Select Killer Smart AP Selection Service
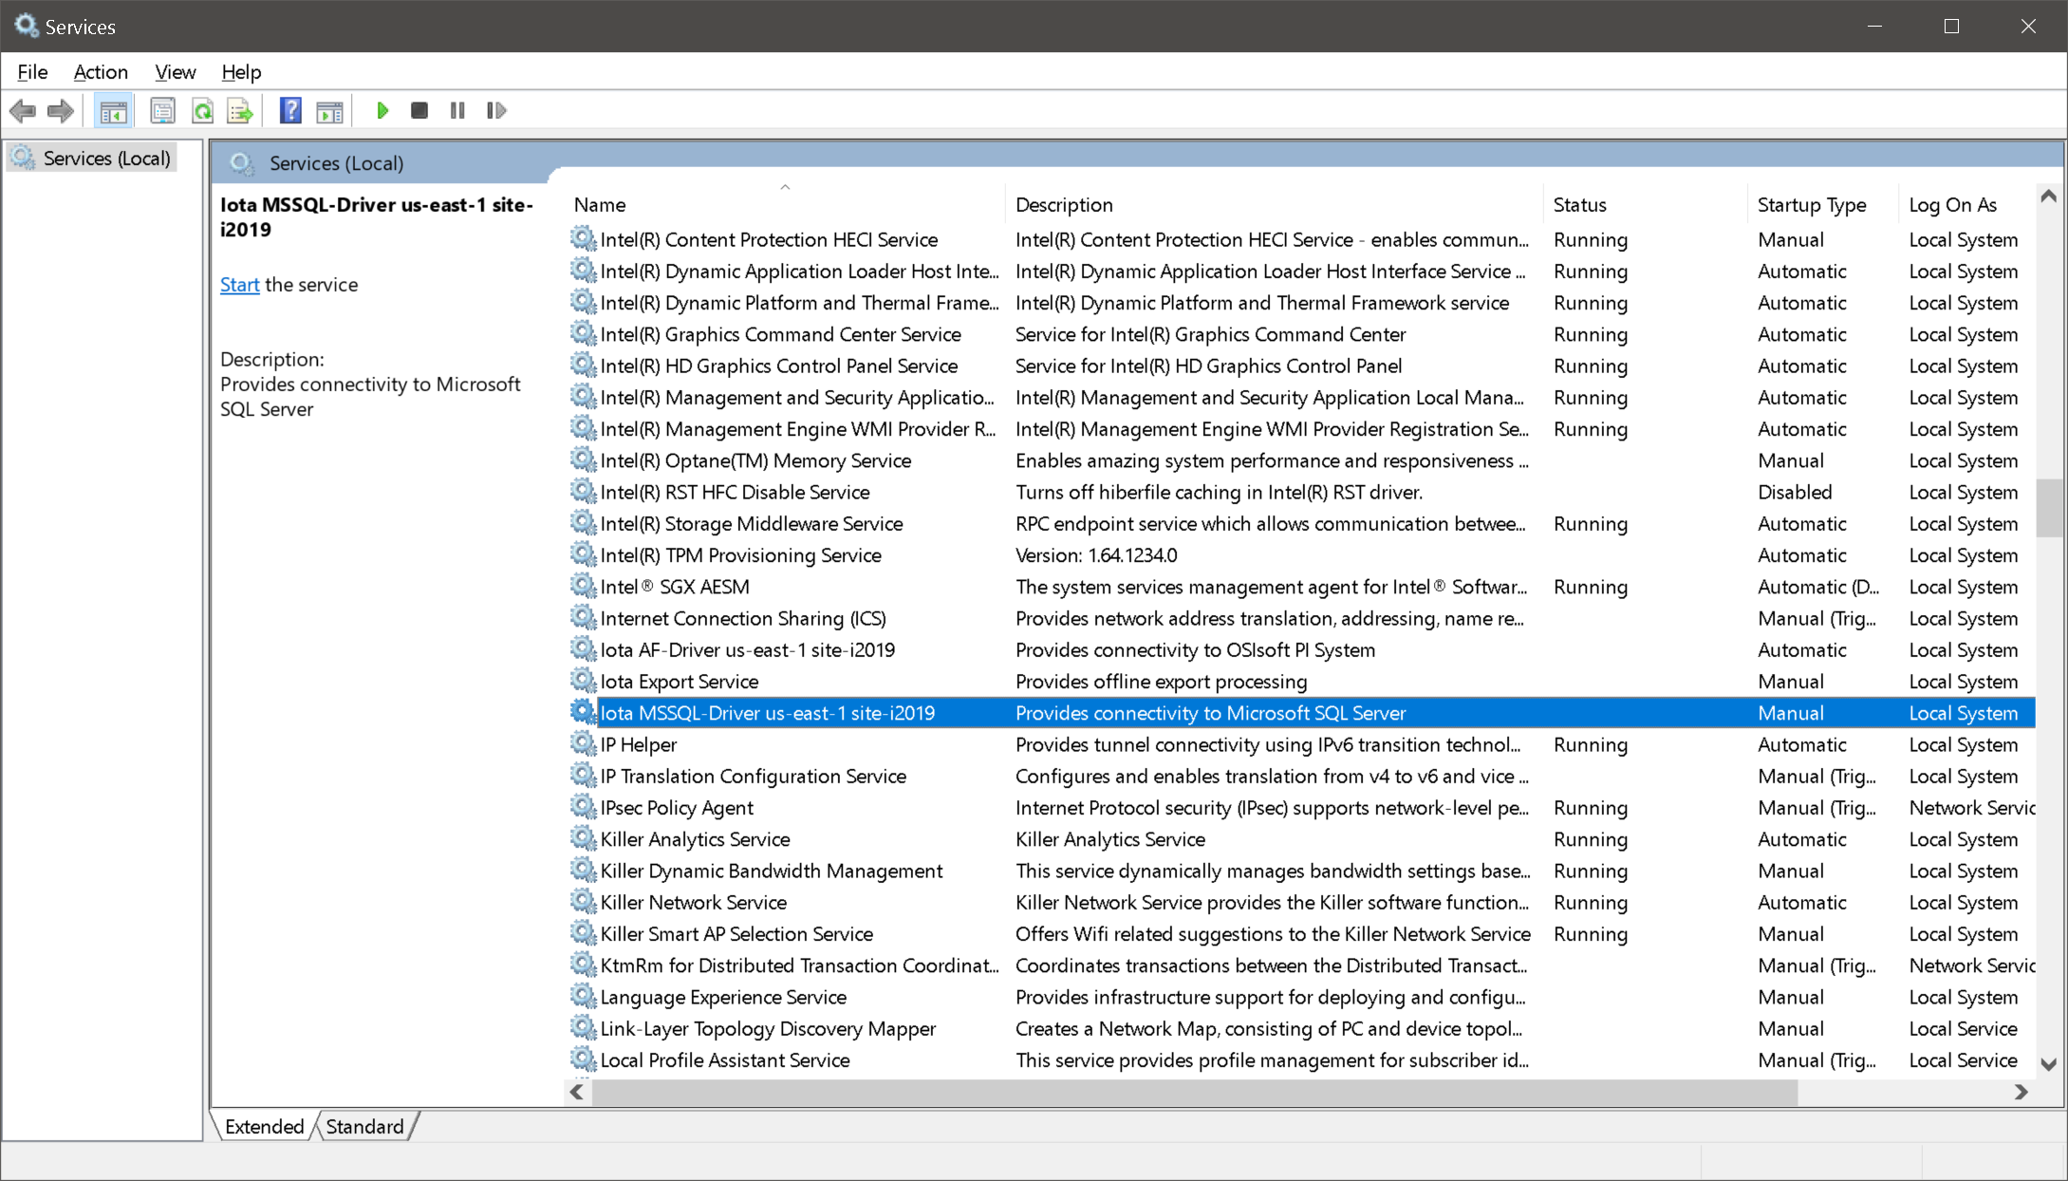Viewport: 2068px width, 1181px height. tap(1301, 933)
